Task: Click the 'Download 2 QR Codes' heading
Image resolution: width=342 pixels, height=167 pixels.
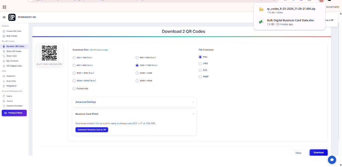Action: [183, 31]
